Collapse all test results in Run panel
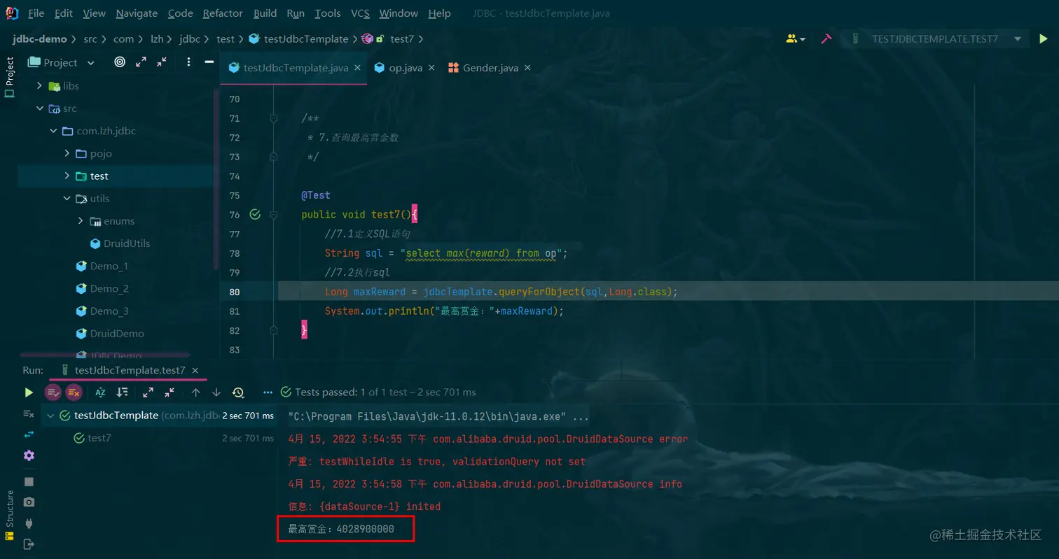Viewport: 1059px width, 559px height. point(169,392)
